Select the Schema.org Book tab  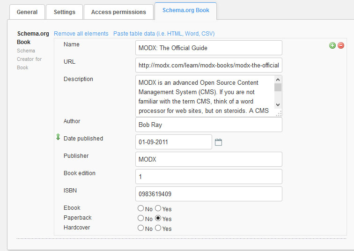186,11
